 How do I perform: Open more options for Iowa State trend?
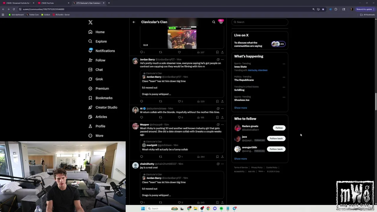284,64
